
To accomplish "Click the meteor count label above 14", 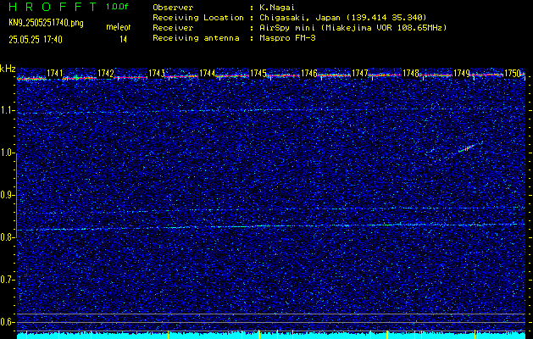I will coord(119,27).
